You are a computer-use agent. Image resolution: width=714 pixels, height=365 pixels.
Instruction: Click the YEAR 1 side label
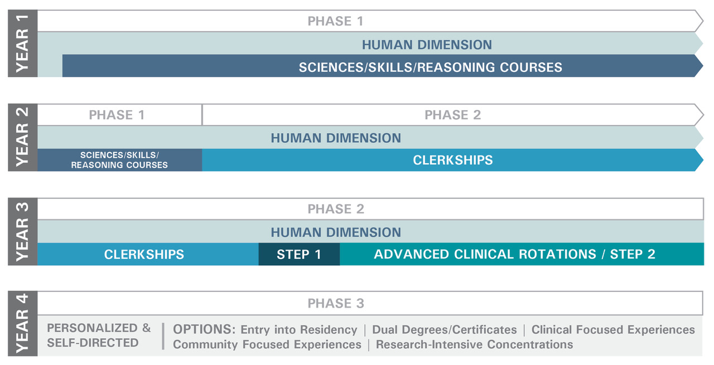tap(22, 43)
